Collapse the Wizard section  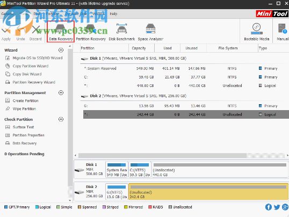click(x=61, y=50)
